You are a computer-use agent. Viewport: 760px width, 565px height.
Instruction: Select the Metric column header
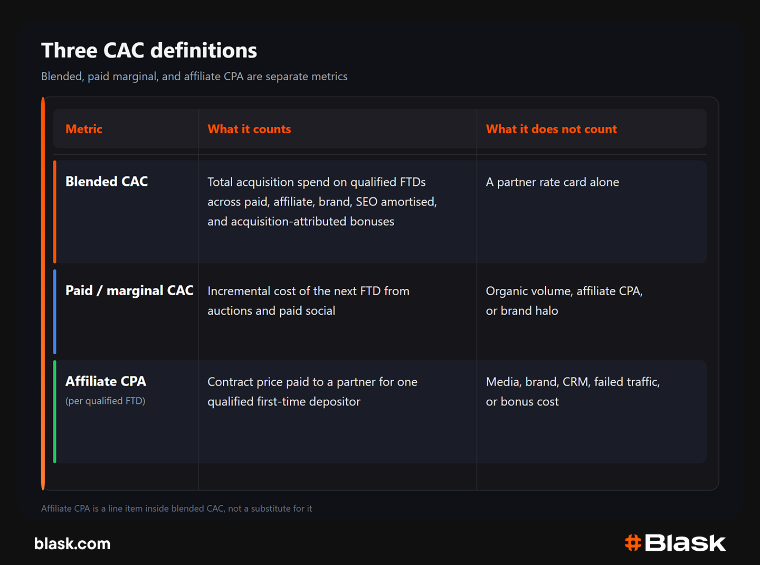coord(84,129)
